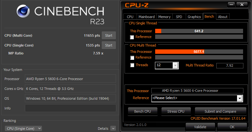This screenshot has width=252, height=132.
Task: Expand the Details chevron in Ranking
Action: (113, 128)
